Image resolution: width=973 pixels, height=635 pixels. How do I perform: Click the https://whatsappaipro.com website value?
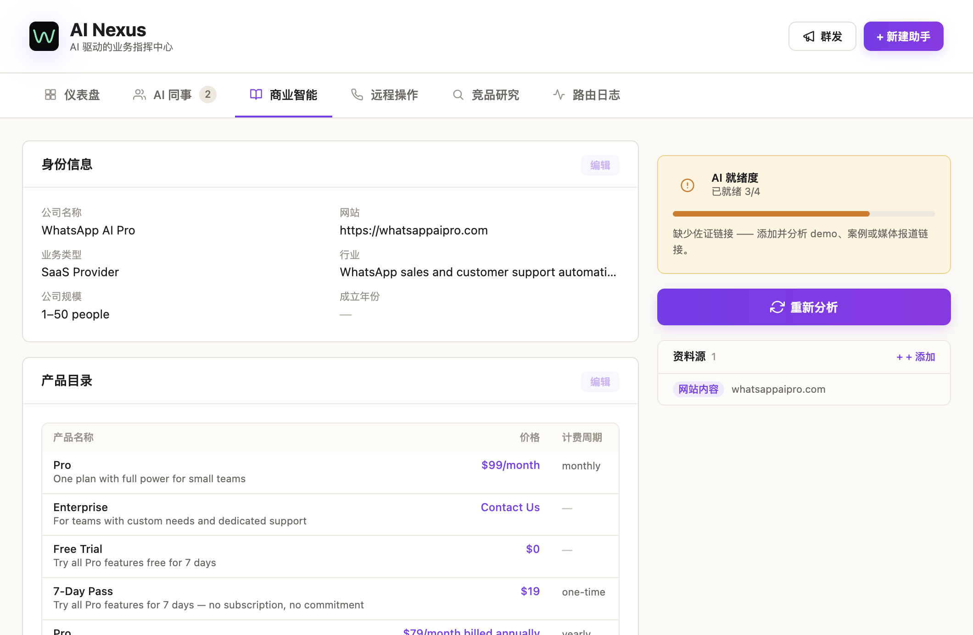[414, 230]
